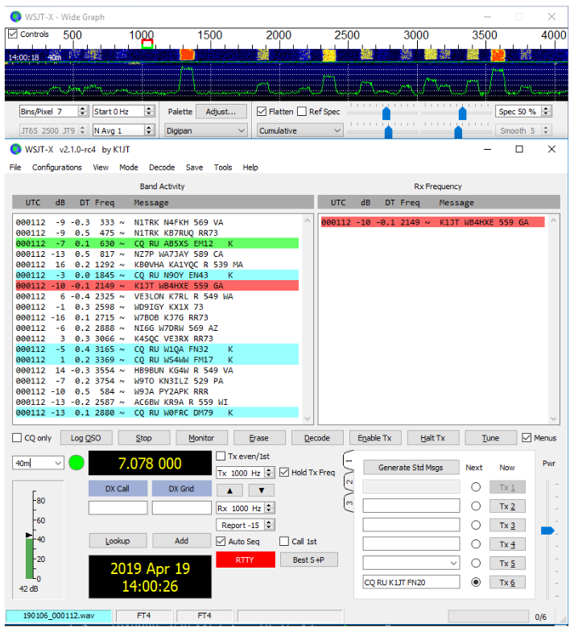Image resolution: width=574 pixels, height=632 pixels.
Task: Click Generate Std Msgs button
Action: [x=411, y=468]
